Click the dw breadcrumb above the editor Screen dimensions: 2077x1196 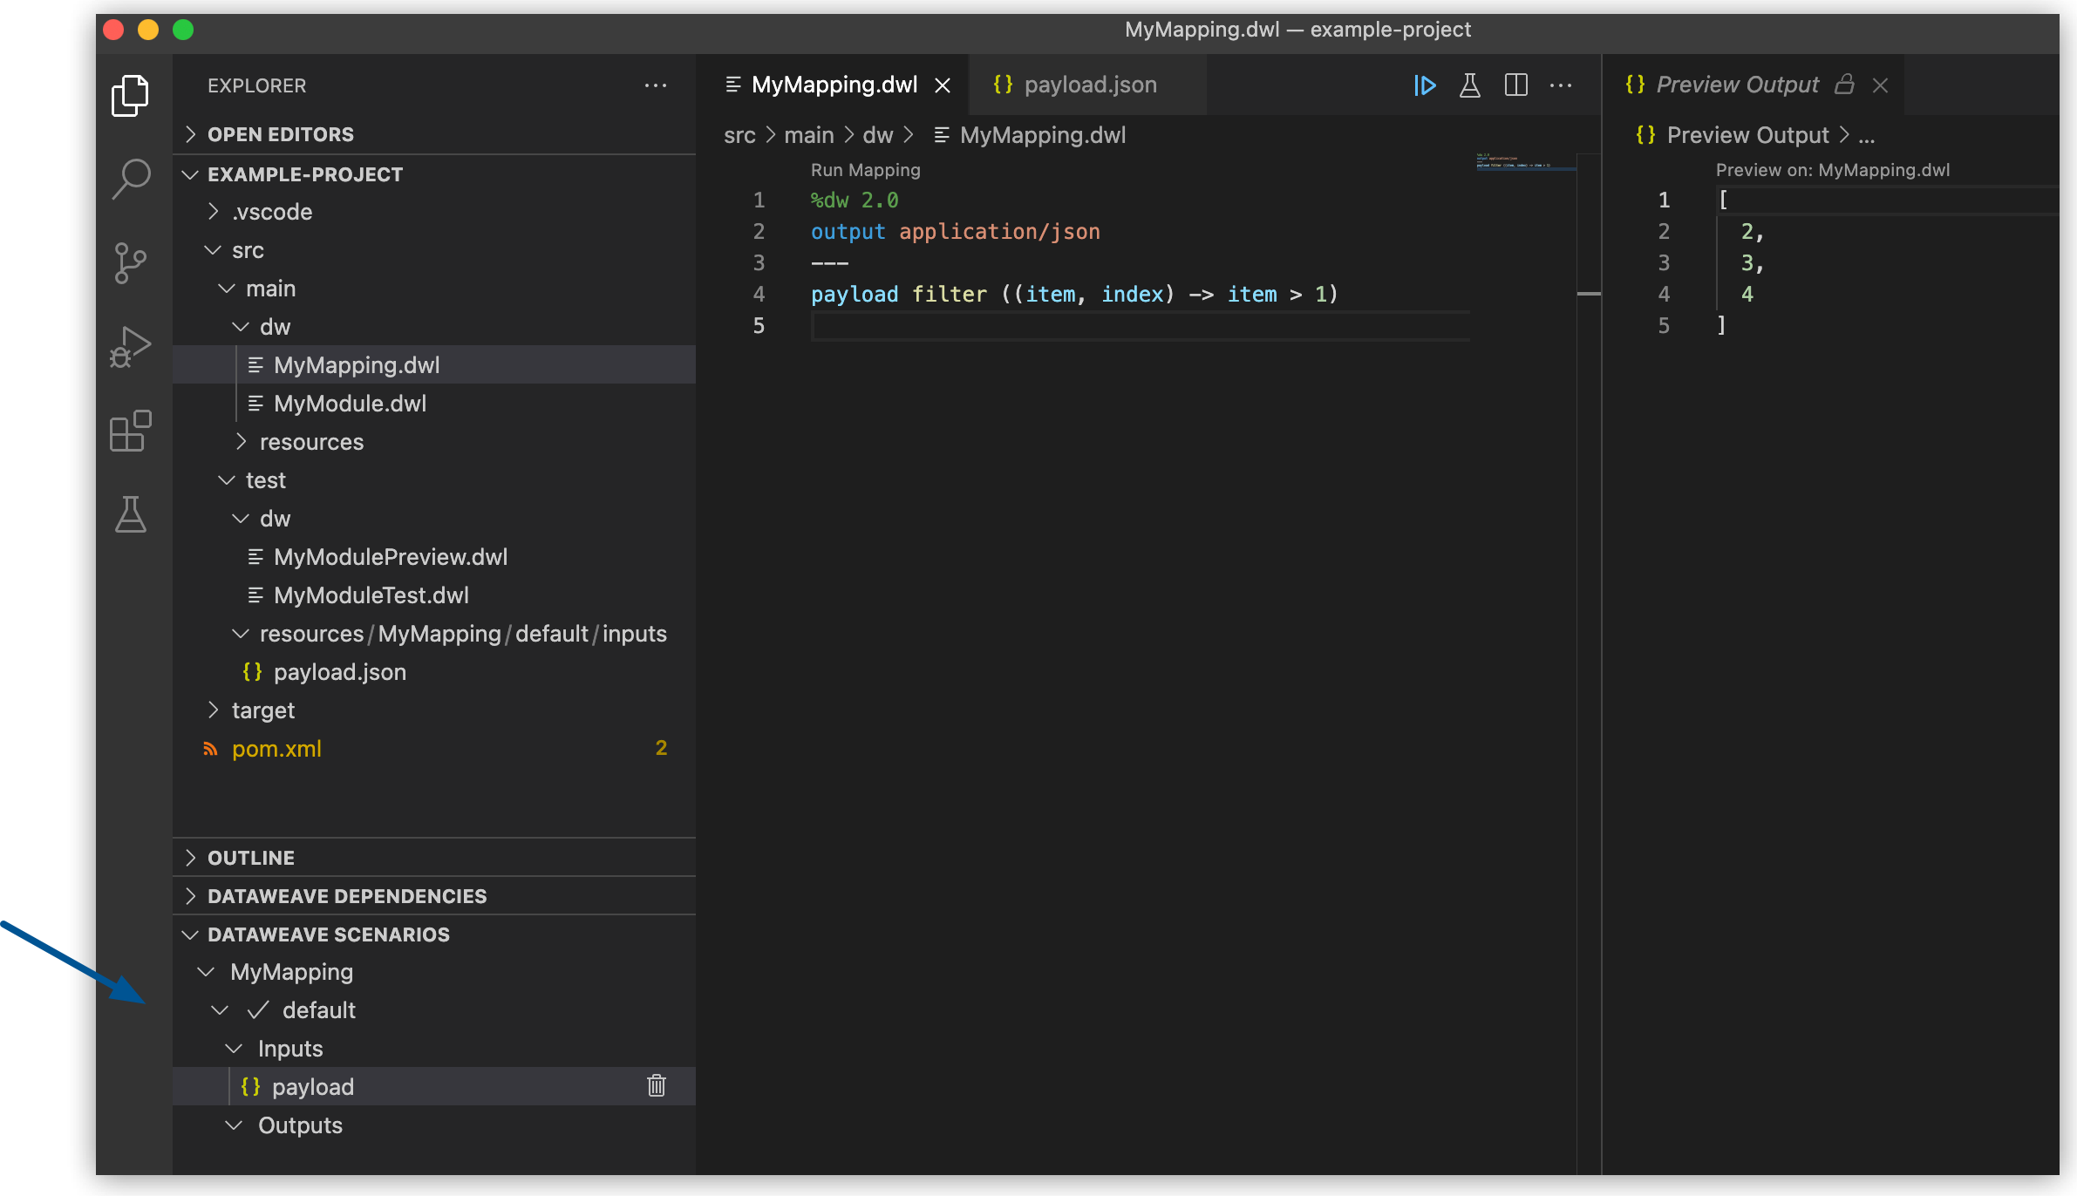[878, 135]
